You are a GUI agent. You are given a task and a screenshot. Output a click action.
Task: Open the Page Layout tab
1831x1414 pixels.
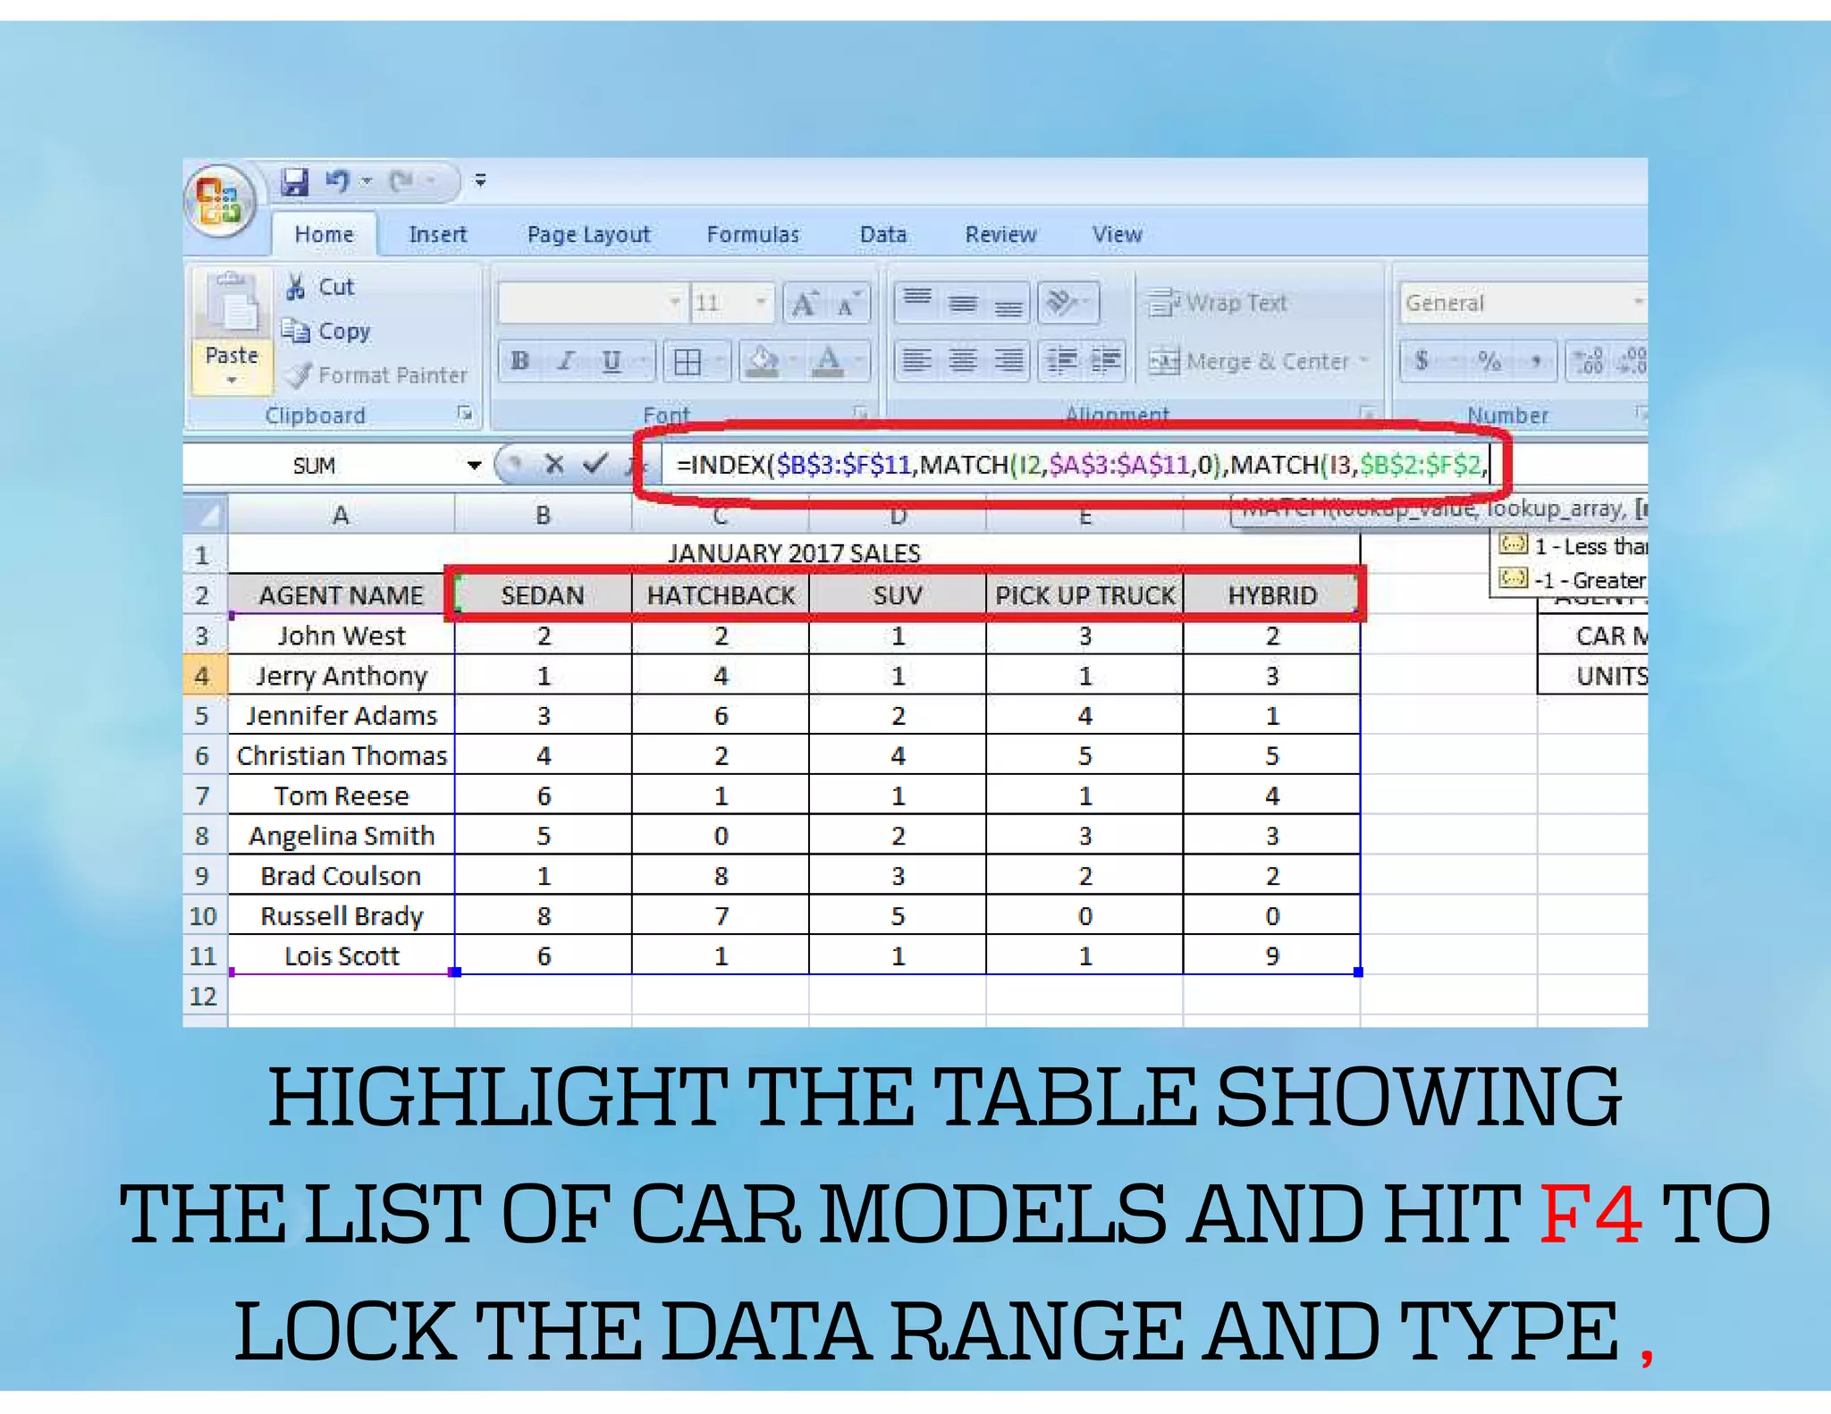[588, 234]
